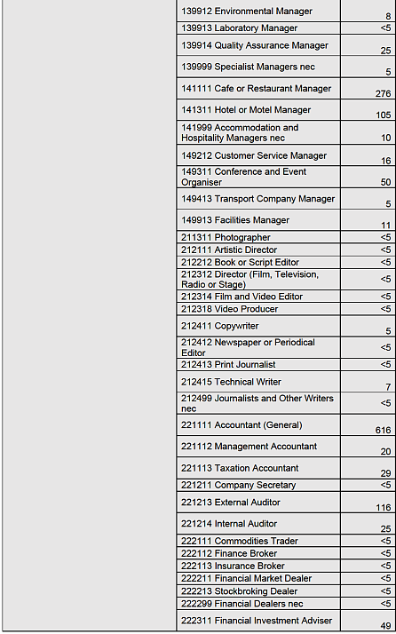Viewport: 396px width, 634px height.
Task: Select the 221213 External Auditor cell
Action: [x=258, y=503]
